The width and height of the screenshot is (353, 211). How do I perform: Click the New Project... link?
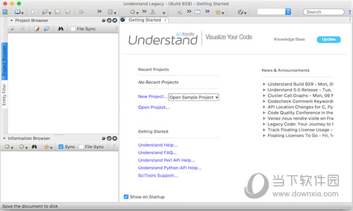pyautogui.click(x=152, y=97)
